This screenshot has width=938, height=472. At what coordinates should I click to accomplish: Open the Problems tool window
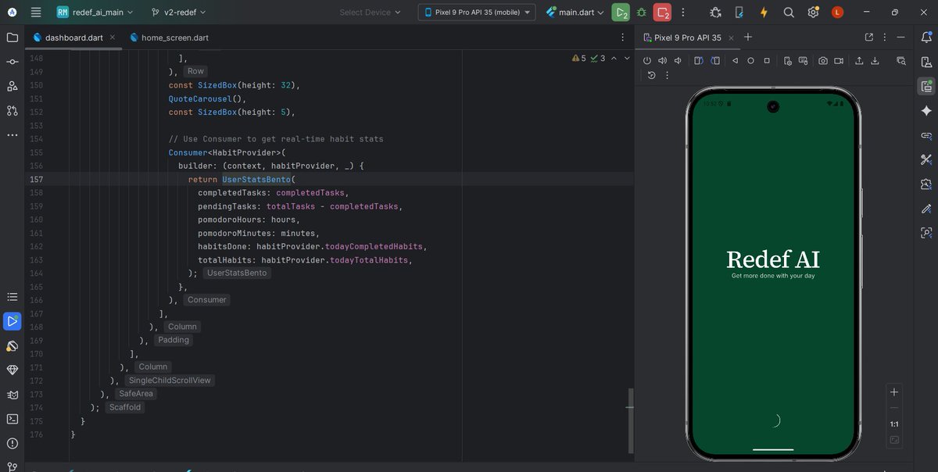(x=12, y=443)
